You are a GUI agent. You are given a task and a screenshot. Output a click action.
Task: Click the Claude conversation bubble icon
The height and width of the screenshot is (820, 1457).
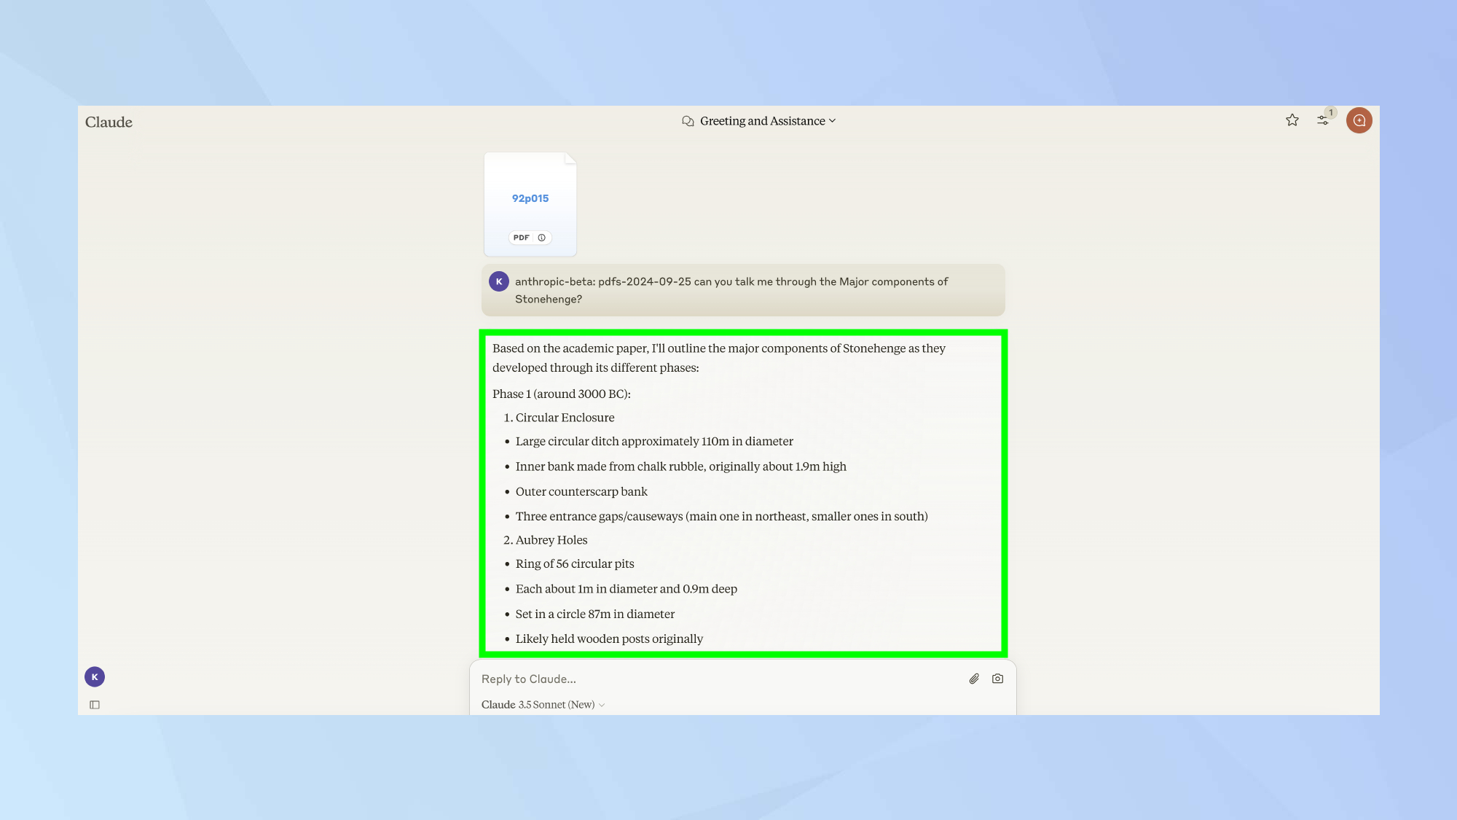pyautogui.click(x=688, y=120)
